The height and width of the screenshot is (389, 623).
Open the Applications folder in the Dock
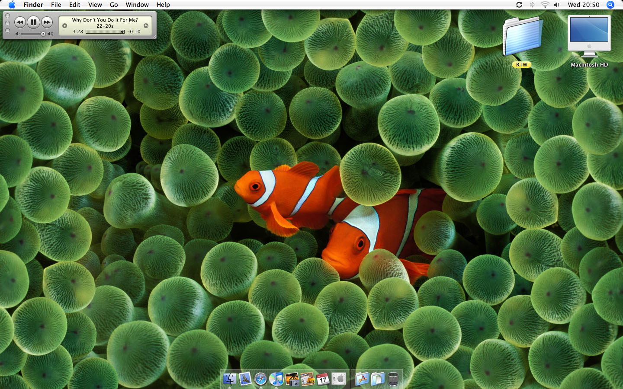[362, 379]
